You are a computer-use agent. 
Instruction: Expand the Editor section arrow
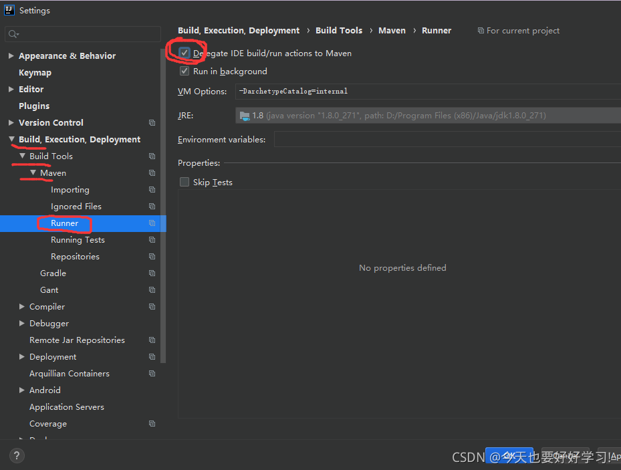click(x=11, y=90)
